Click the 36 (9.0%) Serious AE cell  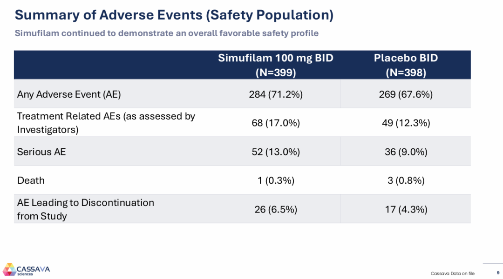[406, 152]
